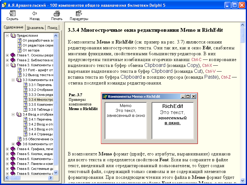Click the article vertical scrollbar thumb
This screenshot has height=185, width=247.
(242, 35)
